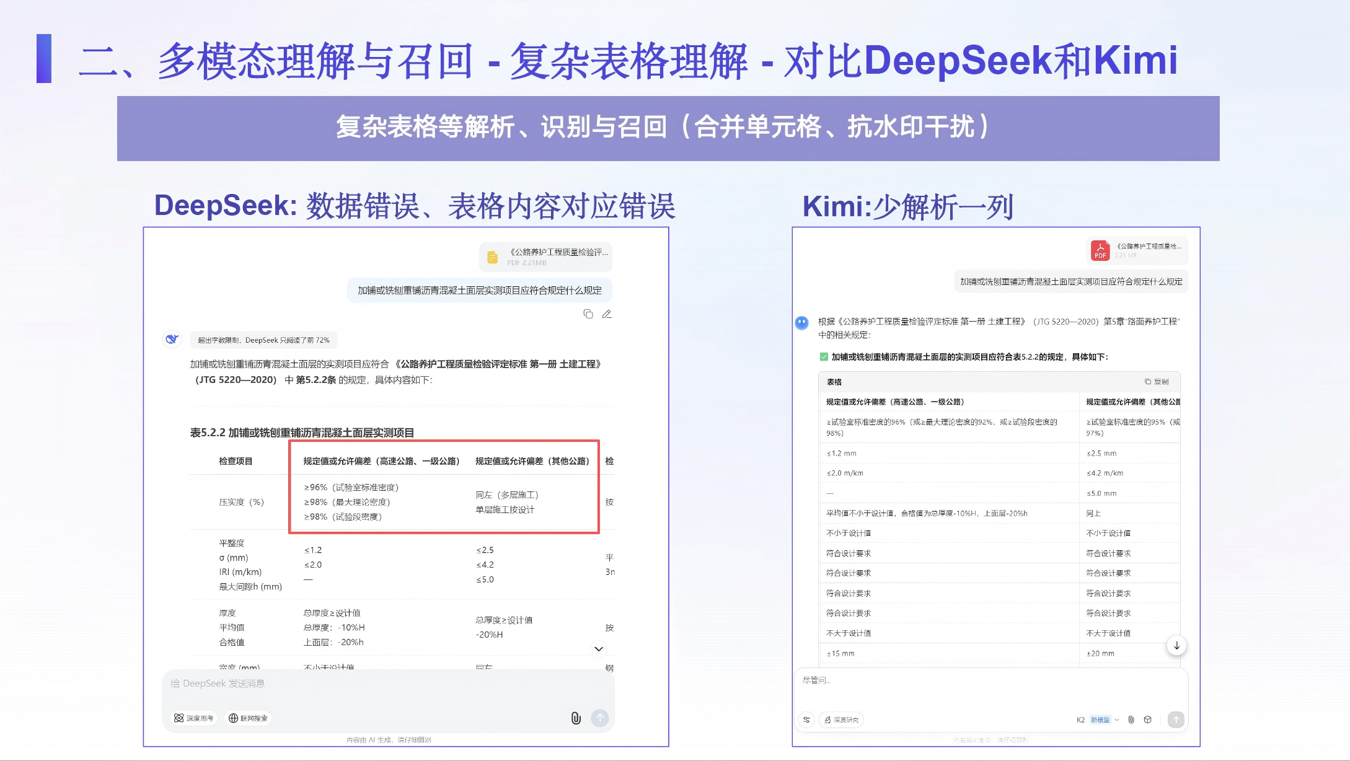Viewport: 1350px width, 761px height.
Task: Click Kimi paperclip attachment icon
Action: pos(1131,719)
